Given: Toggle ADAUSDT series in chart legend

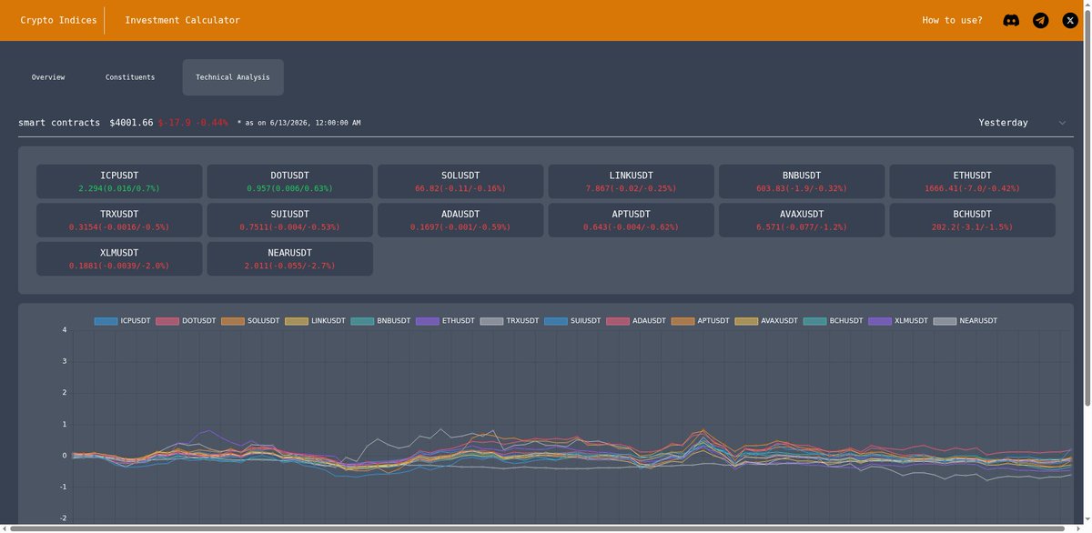Looking at the screenshot, I should point(636,321).
